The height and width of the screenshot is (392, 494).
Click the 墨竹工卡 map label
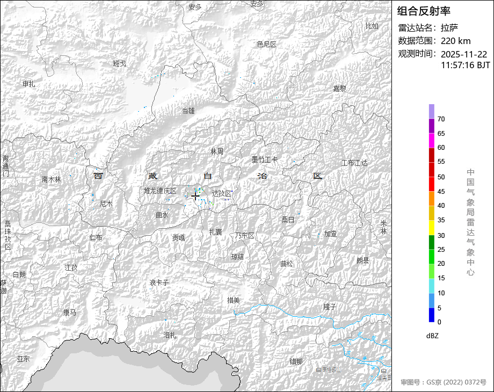[x=265, y=159]
